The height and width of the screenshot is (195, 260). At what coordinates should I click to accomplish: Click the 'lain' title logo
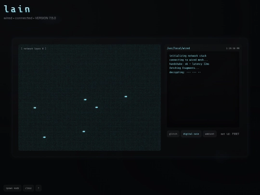pos(17,9)
